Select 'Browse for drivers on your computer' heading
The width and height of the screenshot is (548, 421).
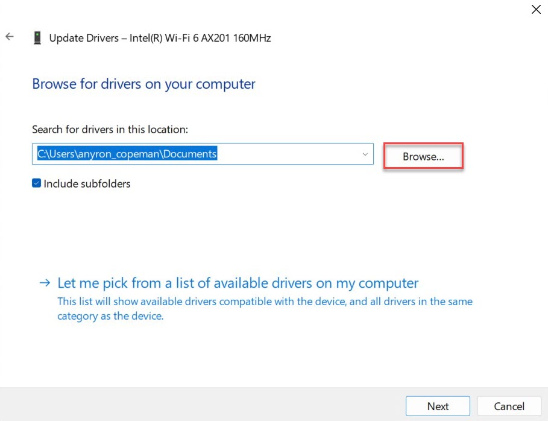(x=143, y=84)
